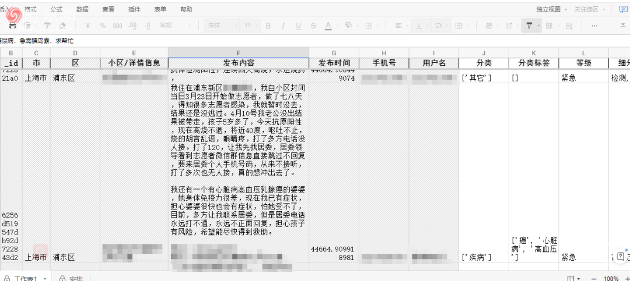Click the fill color bucket icon
The image size is (630, 281).
click(348, 26)
